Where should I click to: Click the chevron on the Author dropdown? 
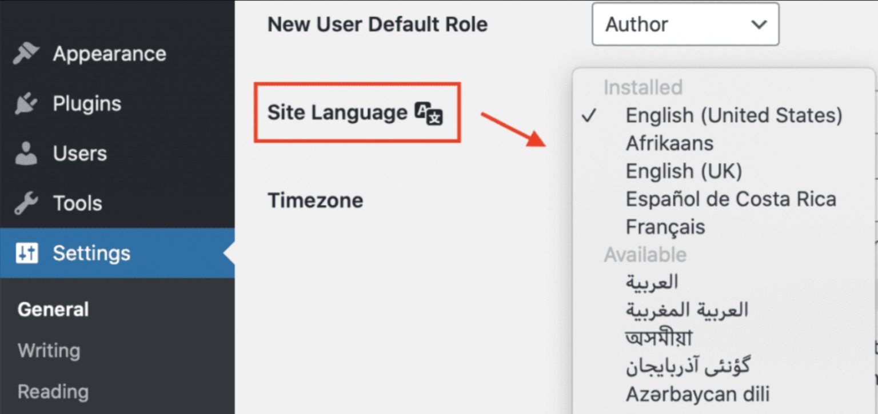coord(759,25)
